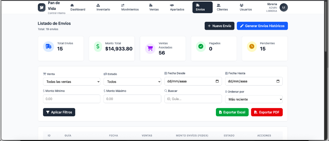Click the $14,933.80 amount
Viewport: 329px width, 141px height.
pos(119,49)
